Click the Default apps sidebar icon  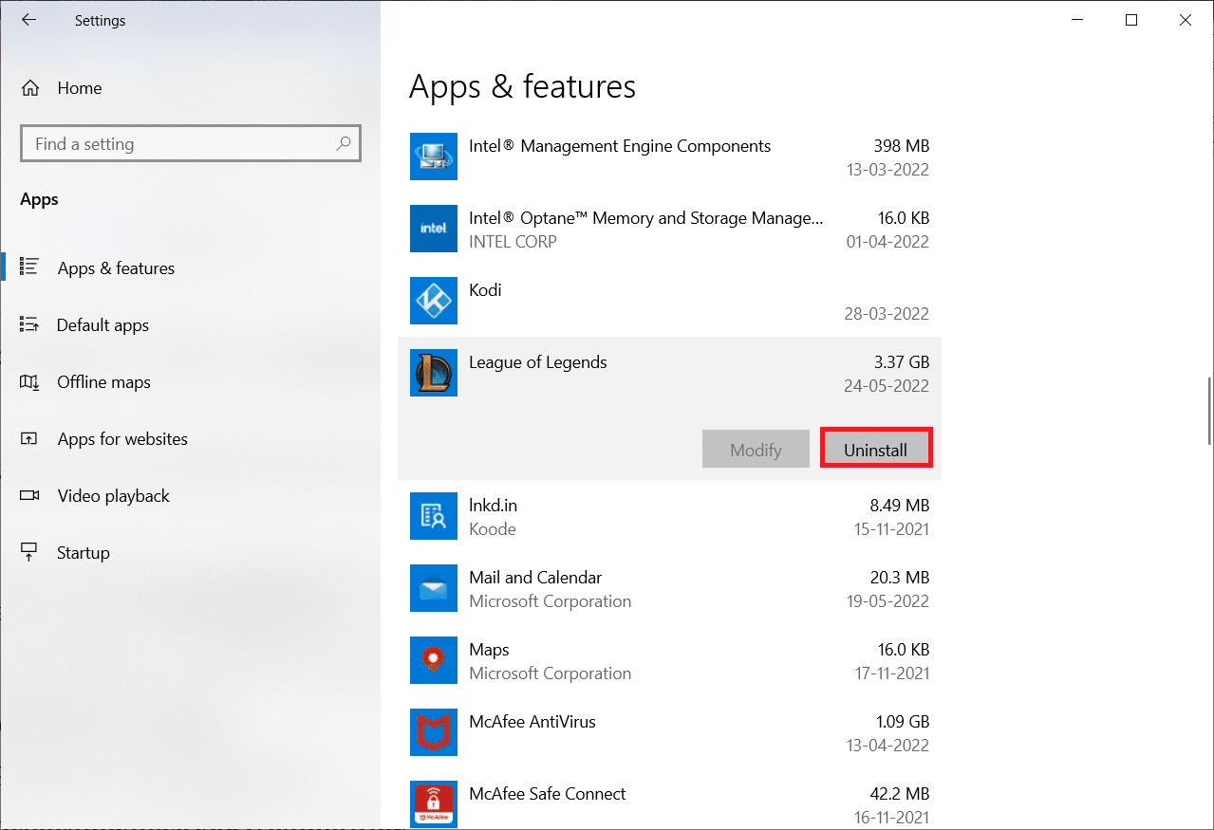pos(28,324)
